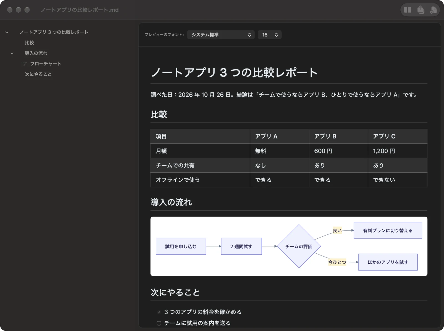Select 比較 in the outline sidebar
The width and height of the screenshot is (444, 331).
click(x=29, y=43)
